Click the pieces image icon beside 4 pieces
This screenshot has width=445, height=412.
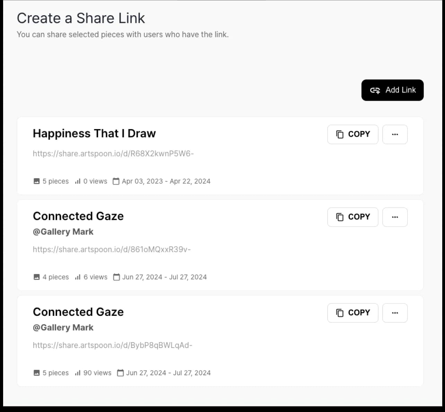(x=37, y=277)
